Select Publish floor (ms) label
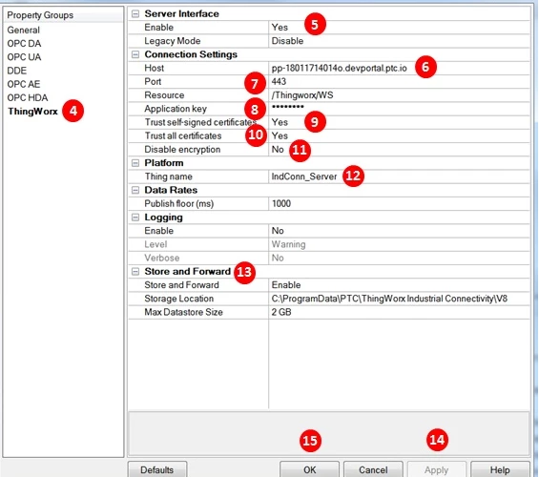 (x=179, y=204)
